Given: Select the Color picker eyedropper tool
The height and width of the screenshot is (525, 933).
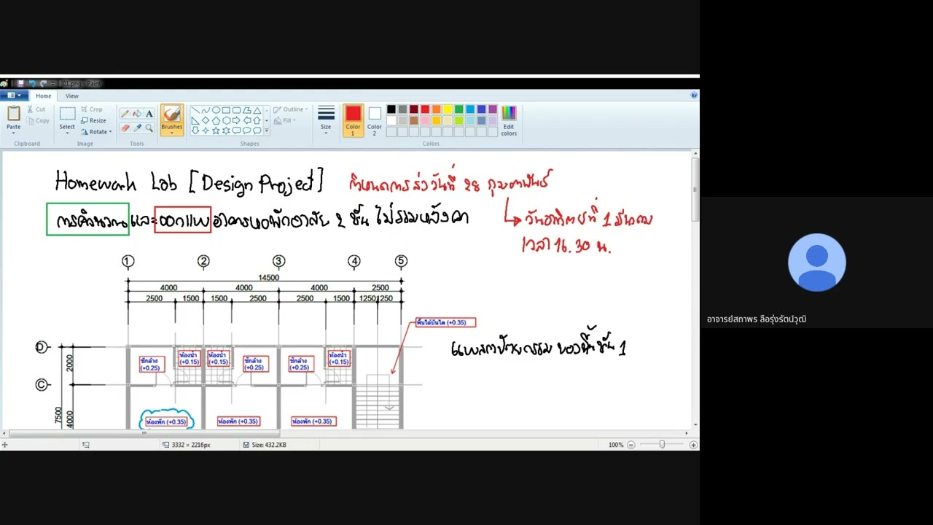Looking at the screenshot, I should click(x=137, y=128).
